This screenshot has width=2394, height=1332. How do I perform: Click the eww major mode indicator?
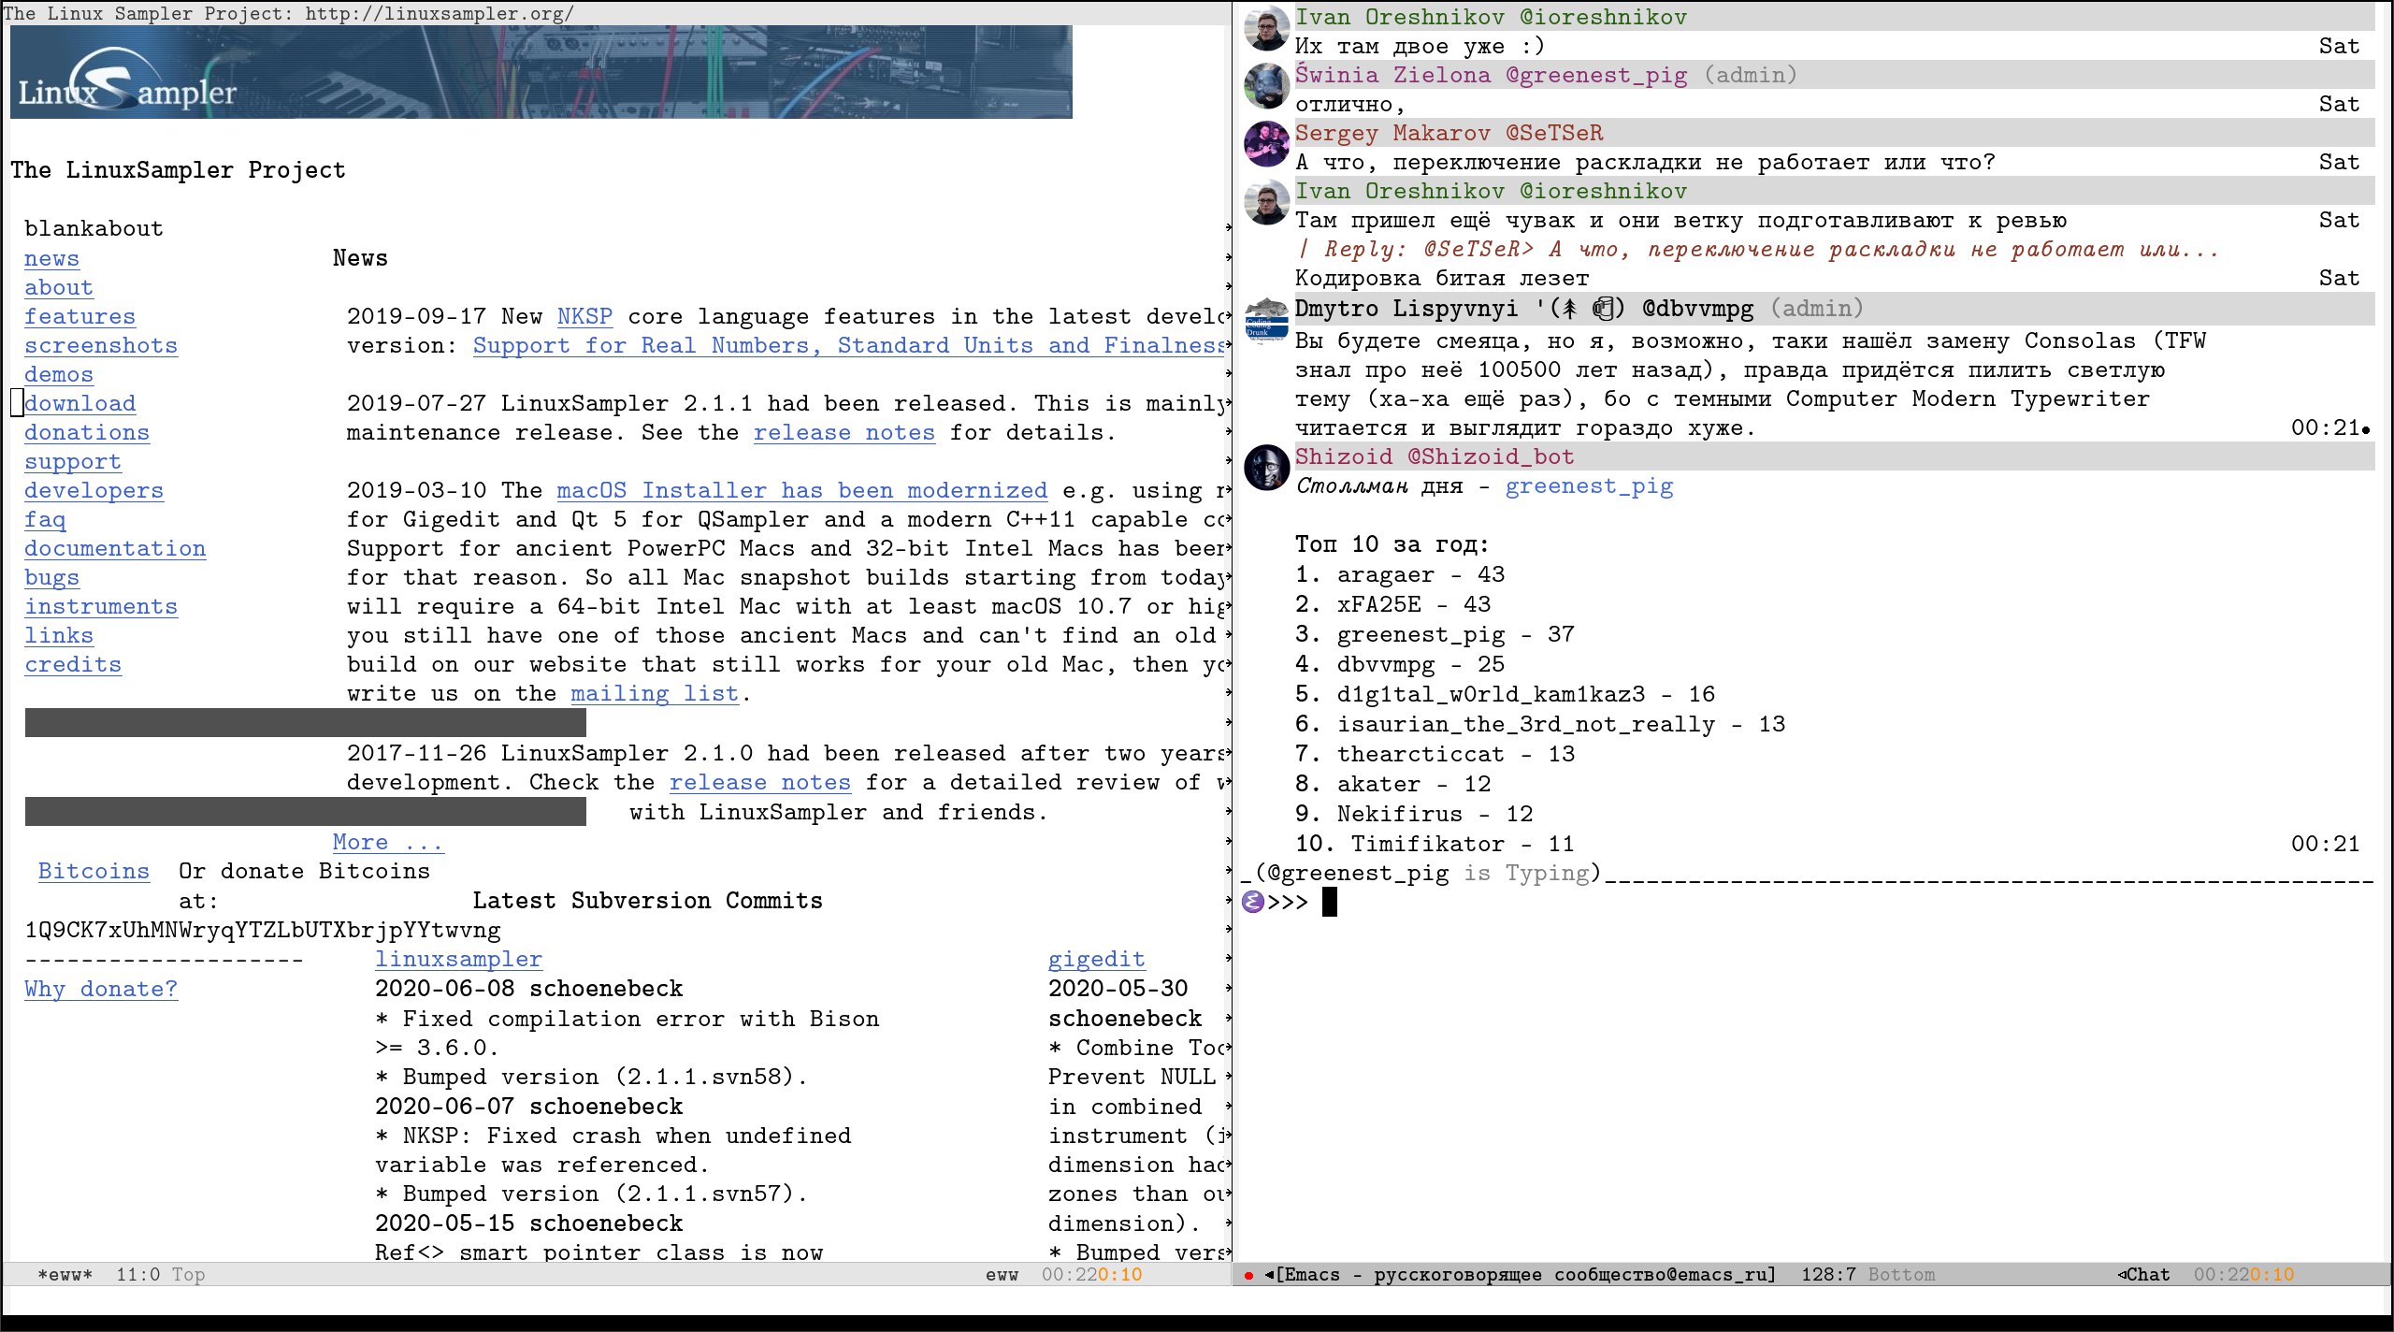tap(1002, 1274)
